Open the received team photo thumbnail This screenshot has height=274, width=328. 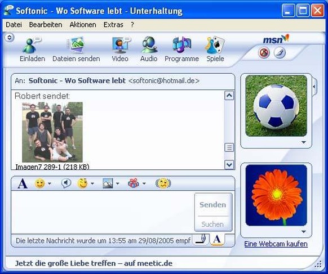[52, 132]
